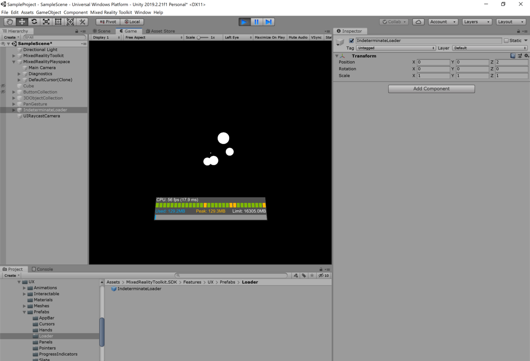Click the game object cube icon in Inspector

(x=340, y=42)
